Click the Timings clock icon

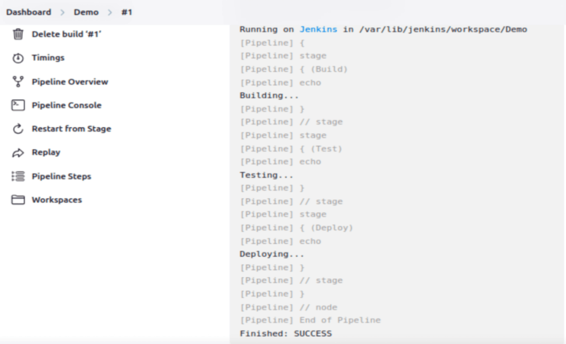(18, 58)
